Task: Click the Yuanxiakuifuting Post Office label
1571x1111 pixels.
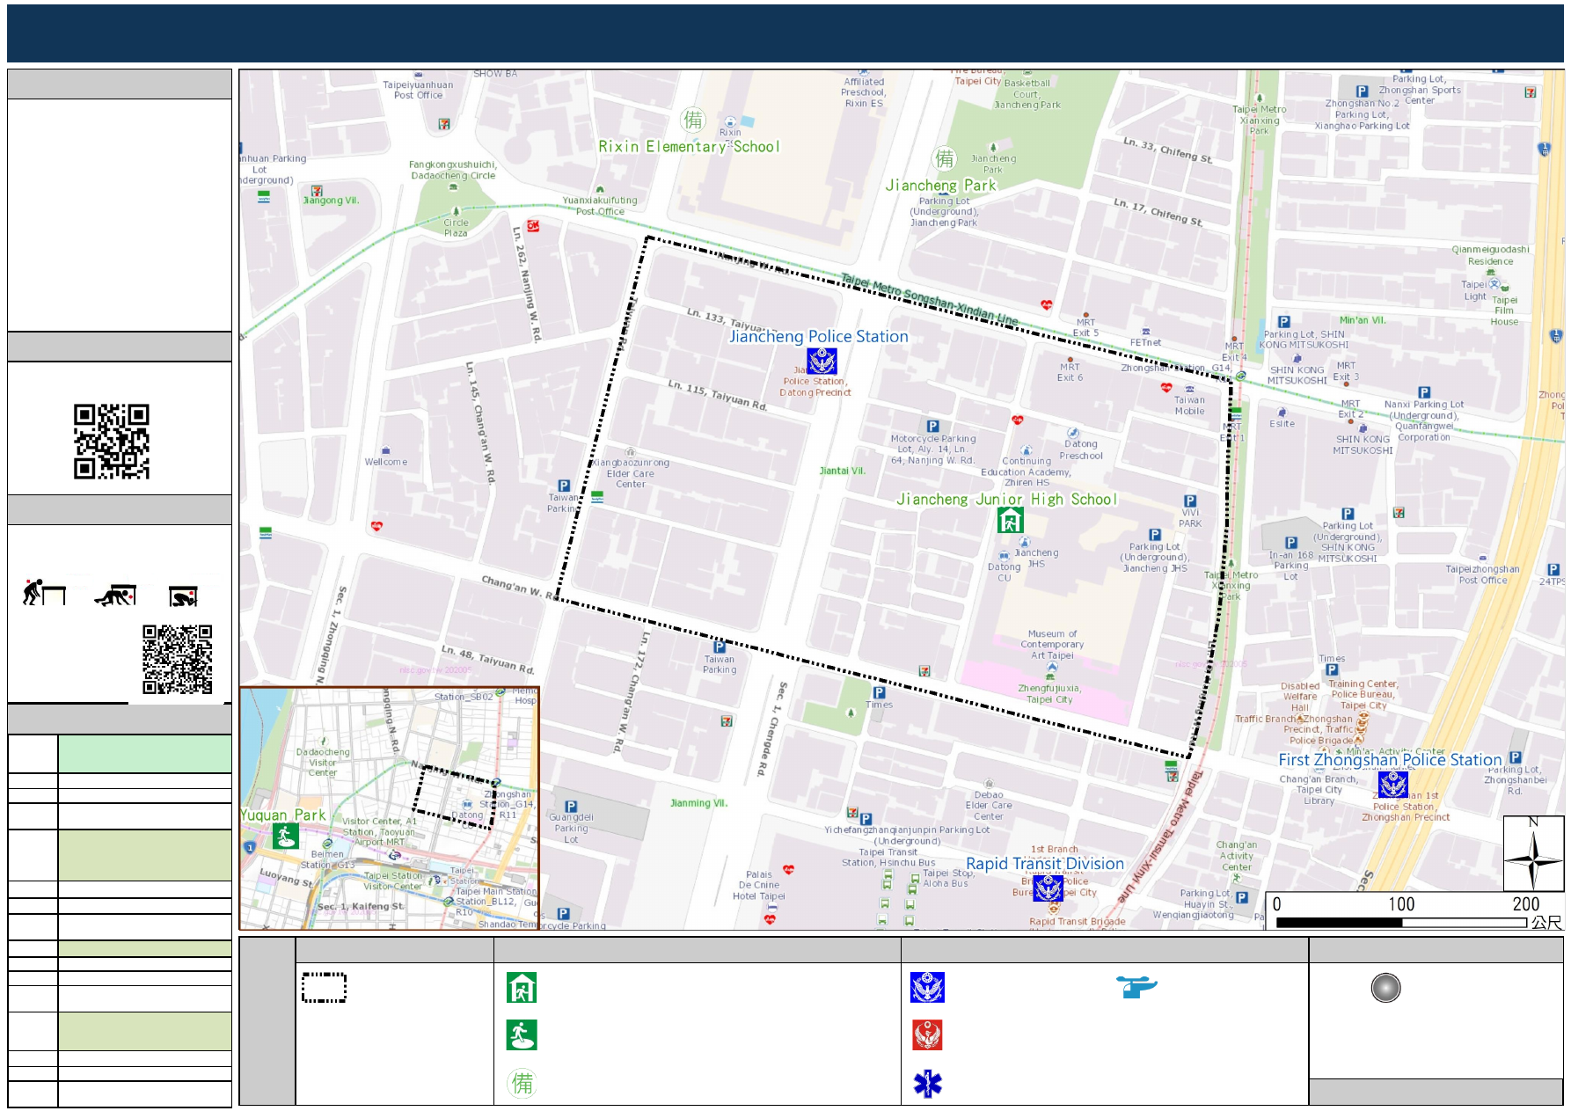Action: 600,206
